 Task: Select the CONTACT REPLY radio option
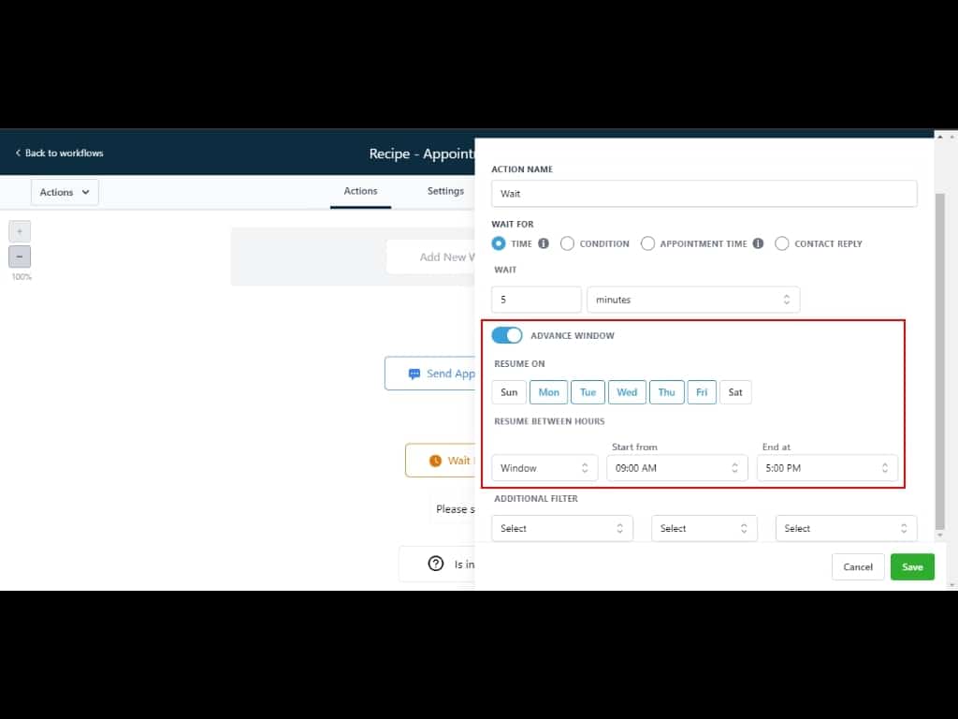[782, 243]
